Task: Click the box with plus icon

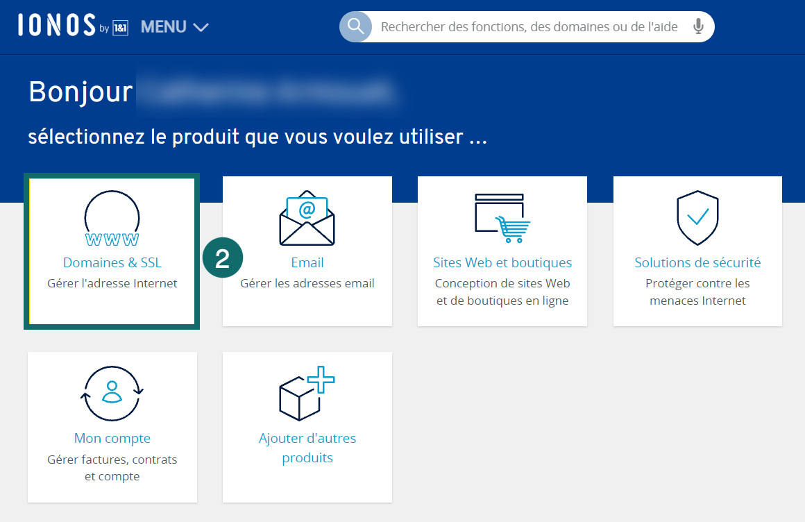Action: click(x=307, y=393)
